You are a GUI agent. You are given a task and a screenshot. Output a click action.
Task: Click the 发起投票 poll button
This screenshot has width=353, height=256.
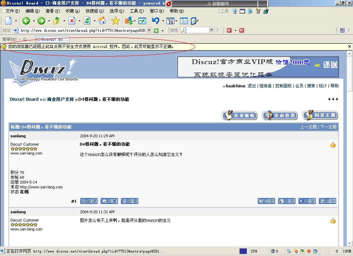coord(280,115)
